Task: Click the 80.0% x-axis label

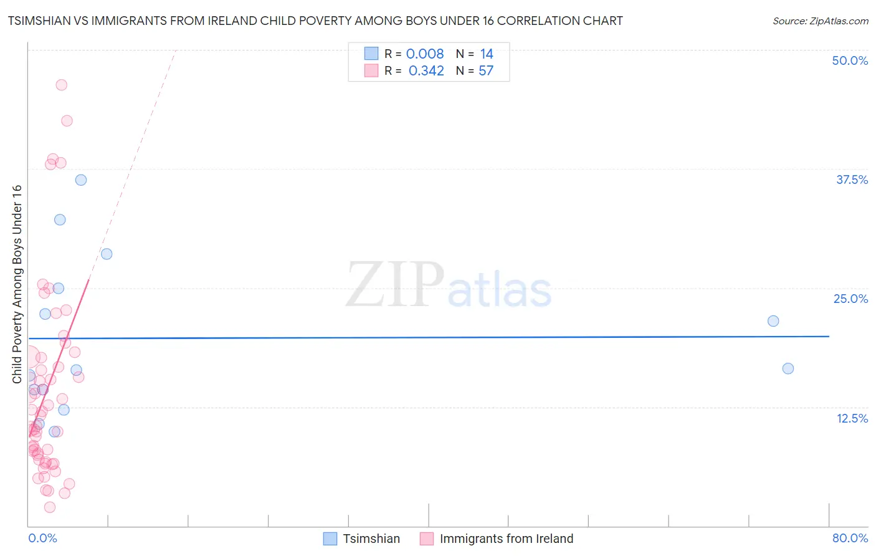Action: [850, 538]
